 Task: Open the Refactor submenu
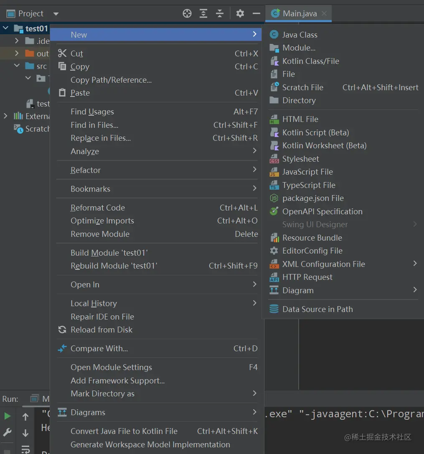[x=157, y=170]
